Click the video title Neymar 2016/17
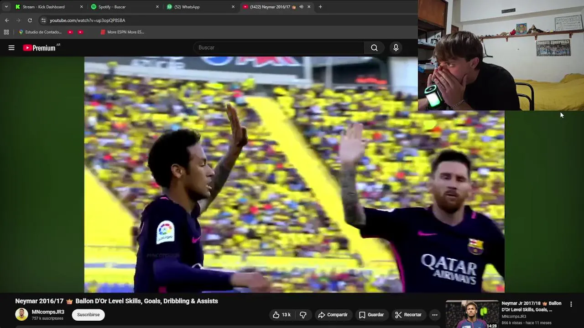The image size is (584, 328). click(x=116, y=301)
